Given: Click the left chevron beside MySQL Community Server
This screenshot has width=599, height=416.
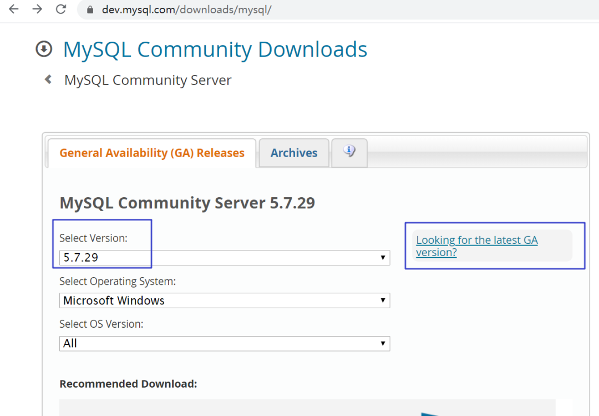Looking at the screenshot, I should coord(48,80).
